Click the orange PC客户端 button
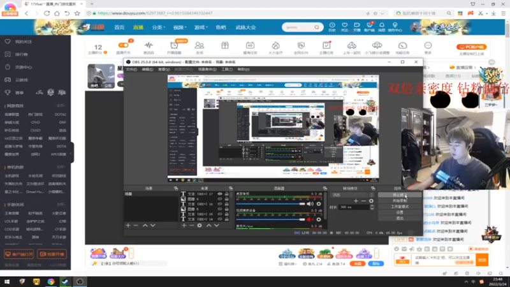Viewport: 510px width, 287px height. coord(471,47)
